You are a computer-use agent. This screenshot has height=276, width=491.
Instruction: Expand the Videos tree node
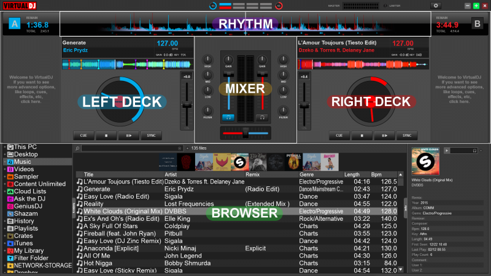[5, 169]
